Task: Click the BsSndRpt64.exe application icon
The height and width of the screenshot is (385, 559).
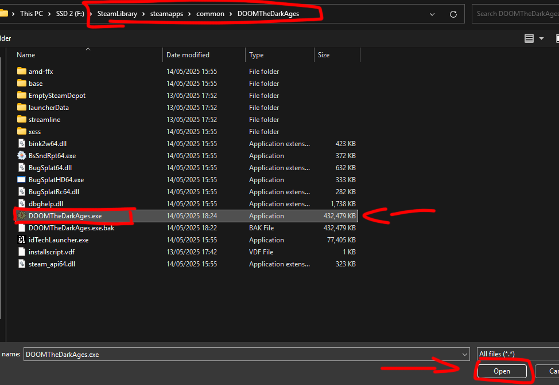Action: (22, 155)
